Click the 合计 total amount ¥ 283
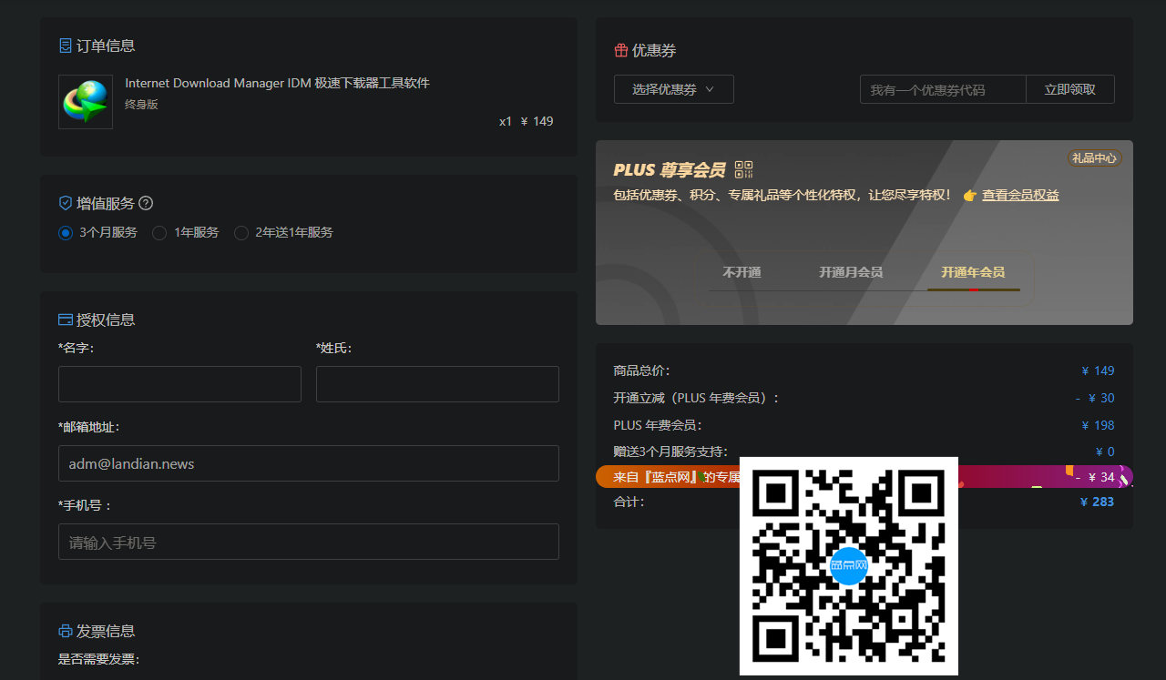The image size is (1166, 680). (1097, 502)
